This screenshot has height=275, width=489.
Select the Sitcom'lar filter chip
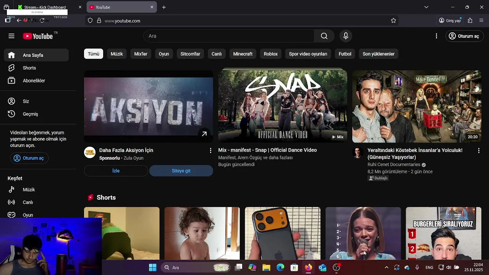tap(190, 54)
